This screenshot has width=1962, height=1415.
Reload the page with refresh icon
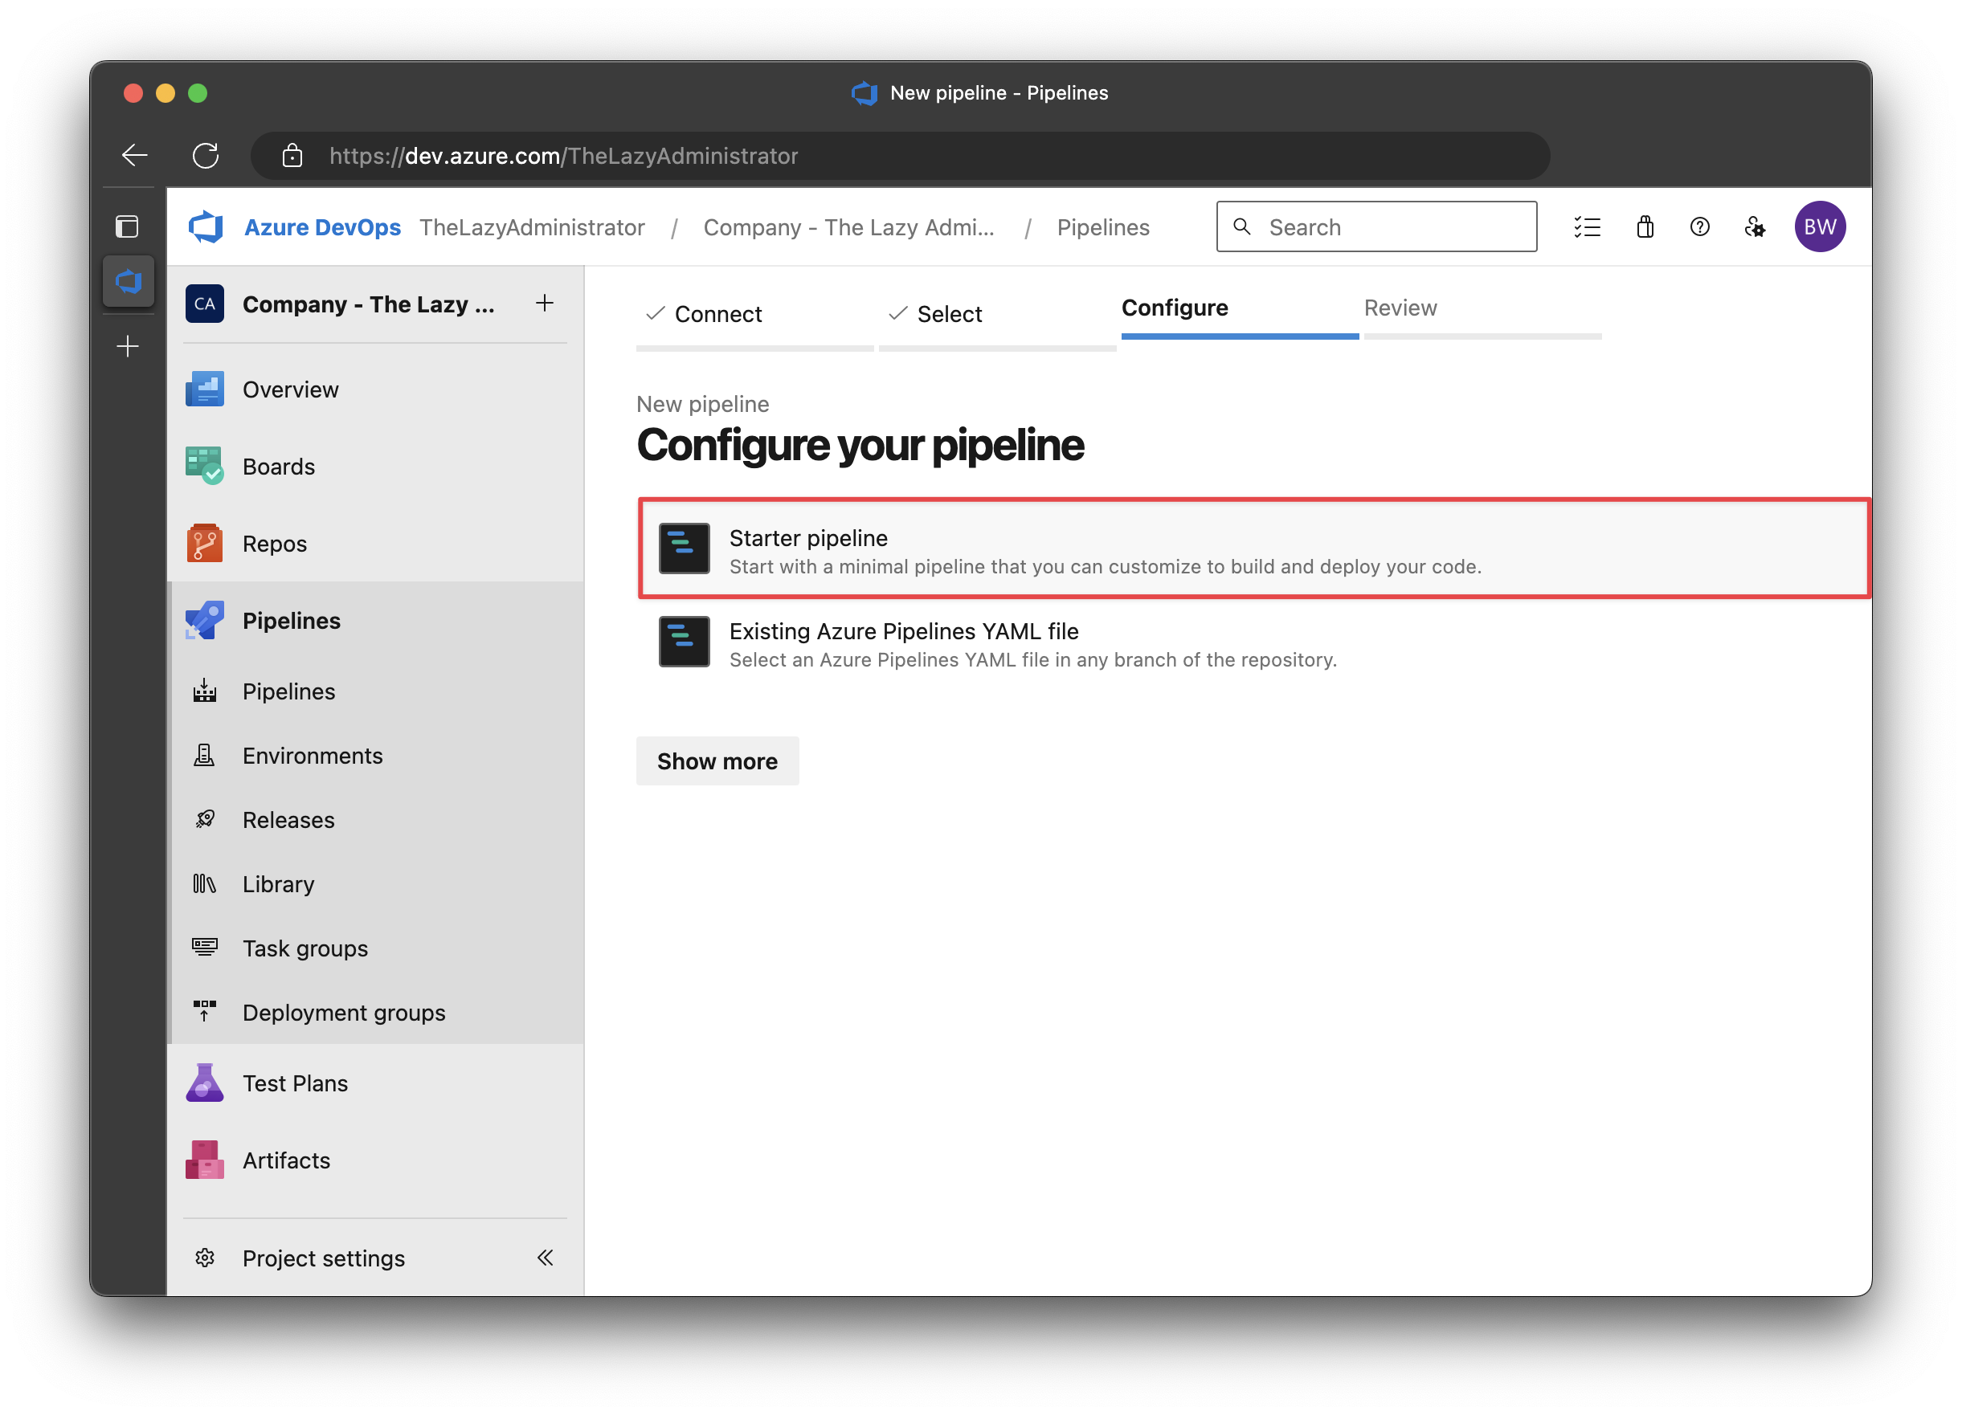[x=205, y=156]
